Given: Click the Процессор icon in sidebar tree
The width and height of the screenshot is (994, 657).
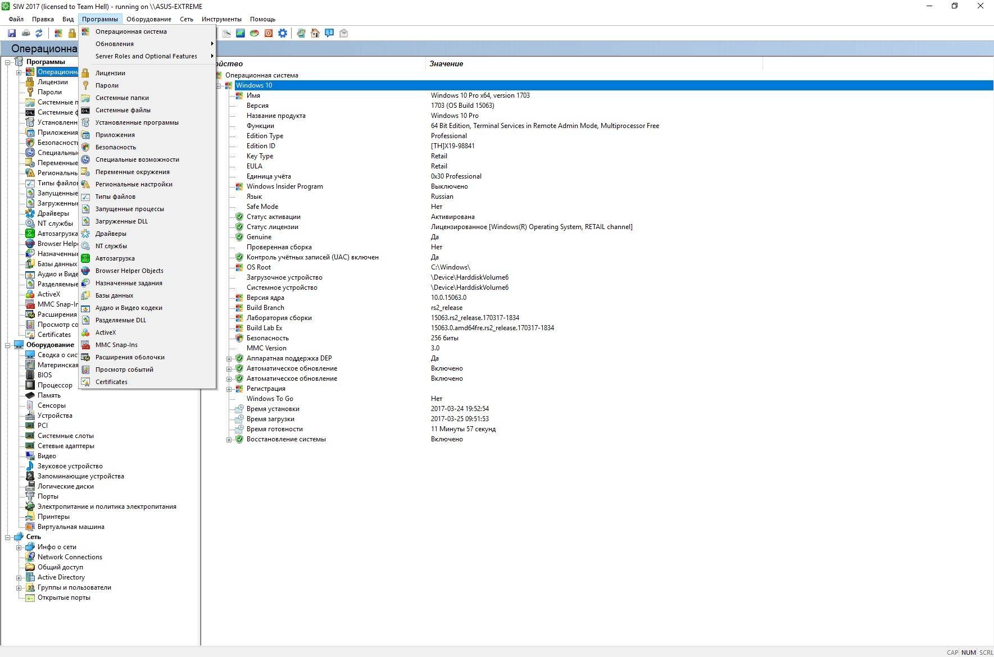Looking at the screenshot, I should 30,385.
